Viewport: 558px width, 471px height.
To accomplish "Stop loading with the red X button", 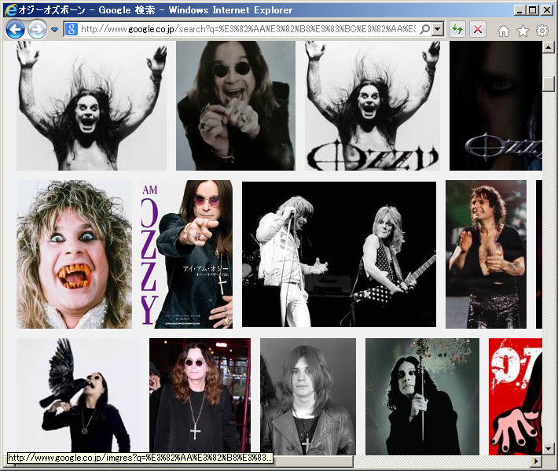I will coord(478,29).
